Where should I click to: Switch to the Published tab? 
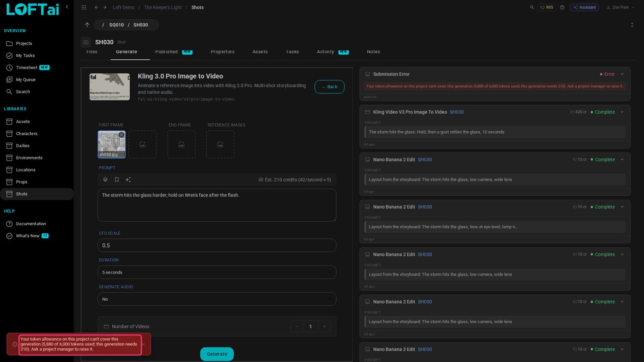(x=174, y=52)
